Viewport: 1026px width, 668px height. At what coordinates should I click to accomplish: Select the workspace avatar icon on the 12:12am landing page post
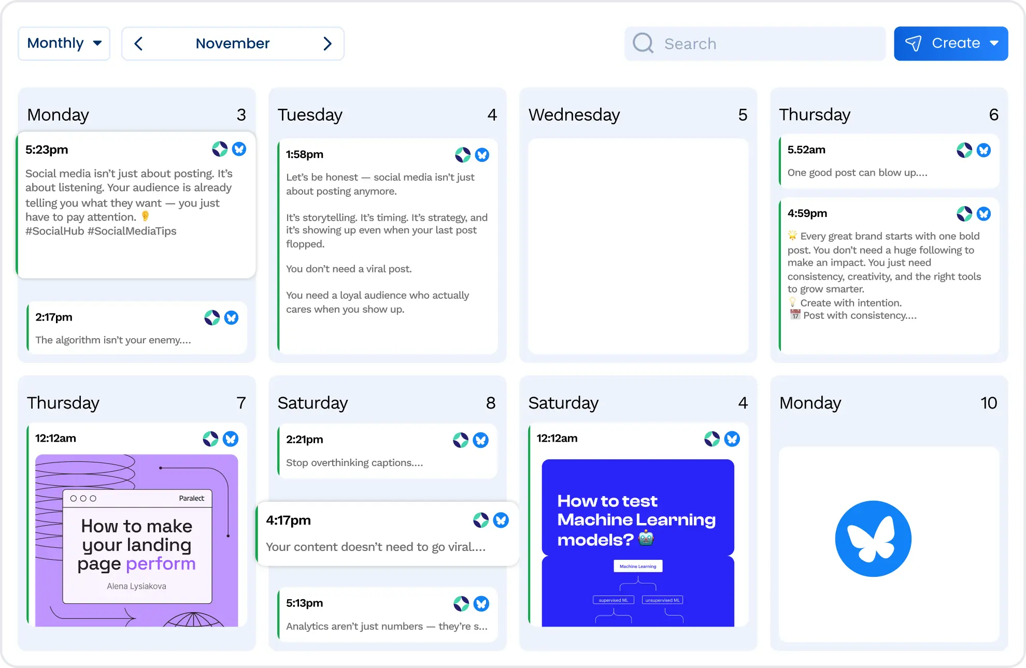coord(212,438)
